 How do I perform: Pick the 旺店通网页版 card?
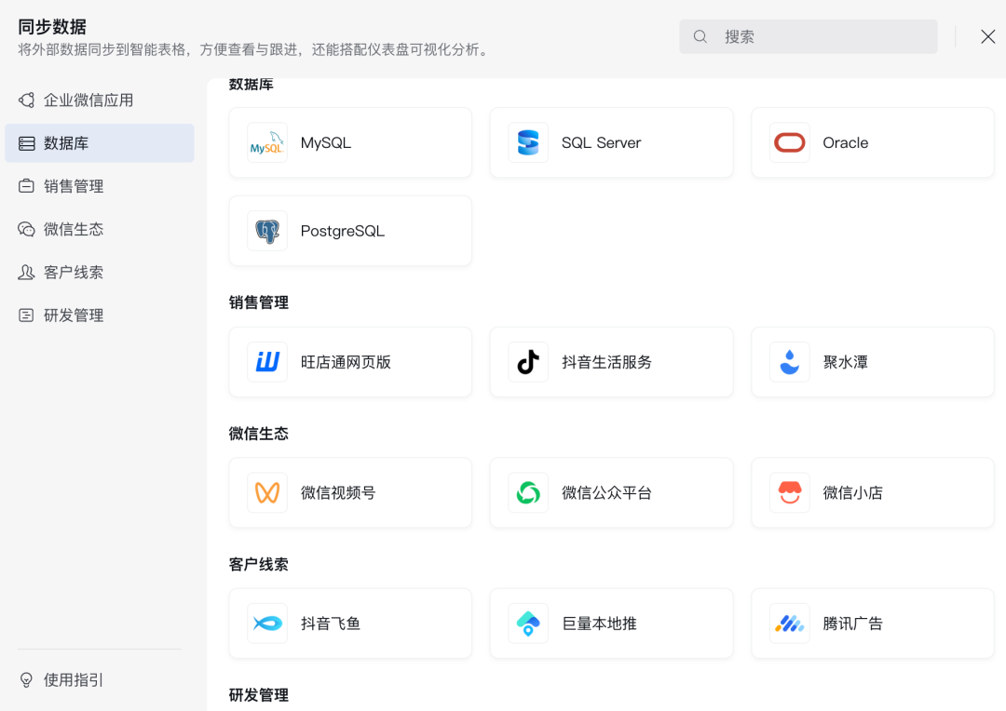(x=350, y=362)
